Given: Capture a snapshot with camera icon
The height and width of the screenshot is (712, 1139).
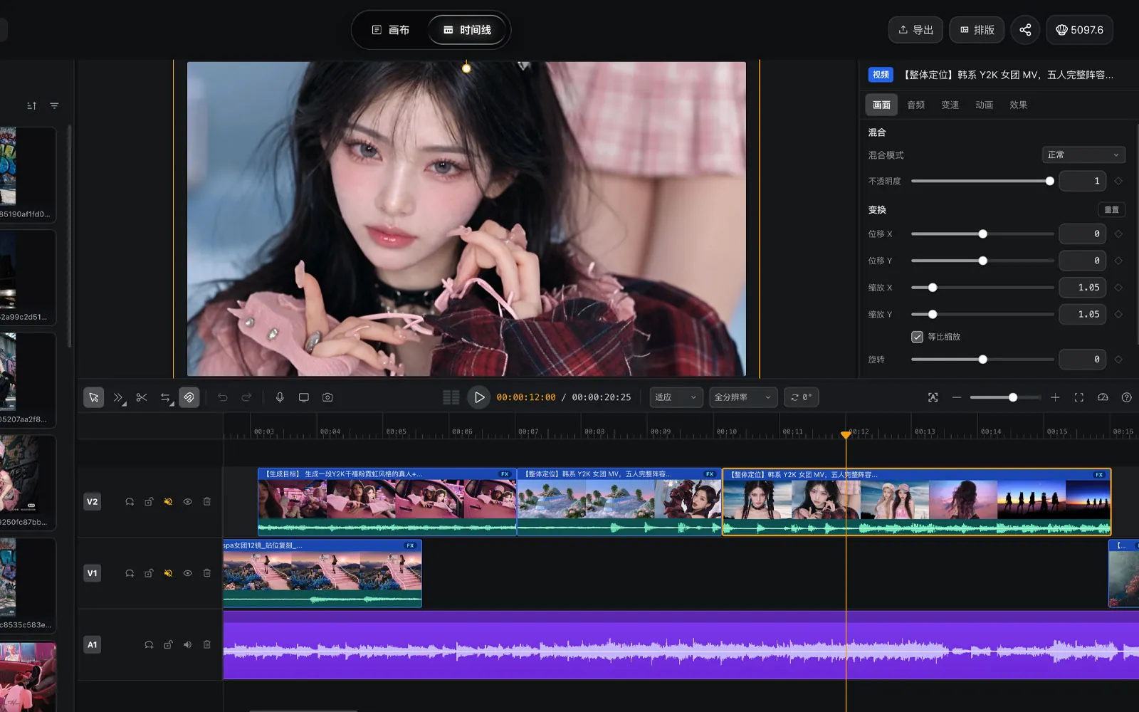Looking at the screenshot, I should (x=327, y=397).
